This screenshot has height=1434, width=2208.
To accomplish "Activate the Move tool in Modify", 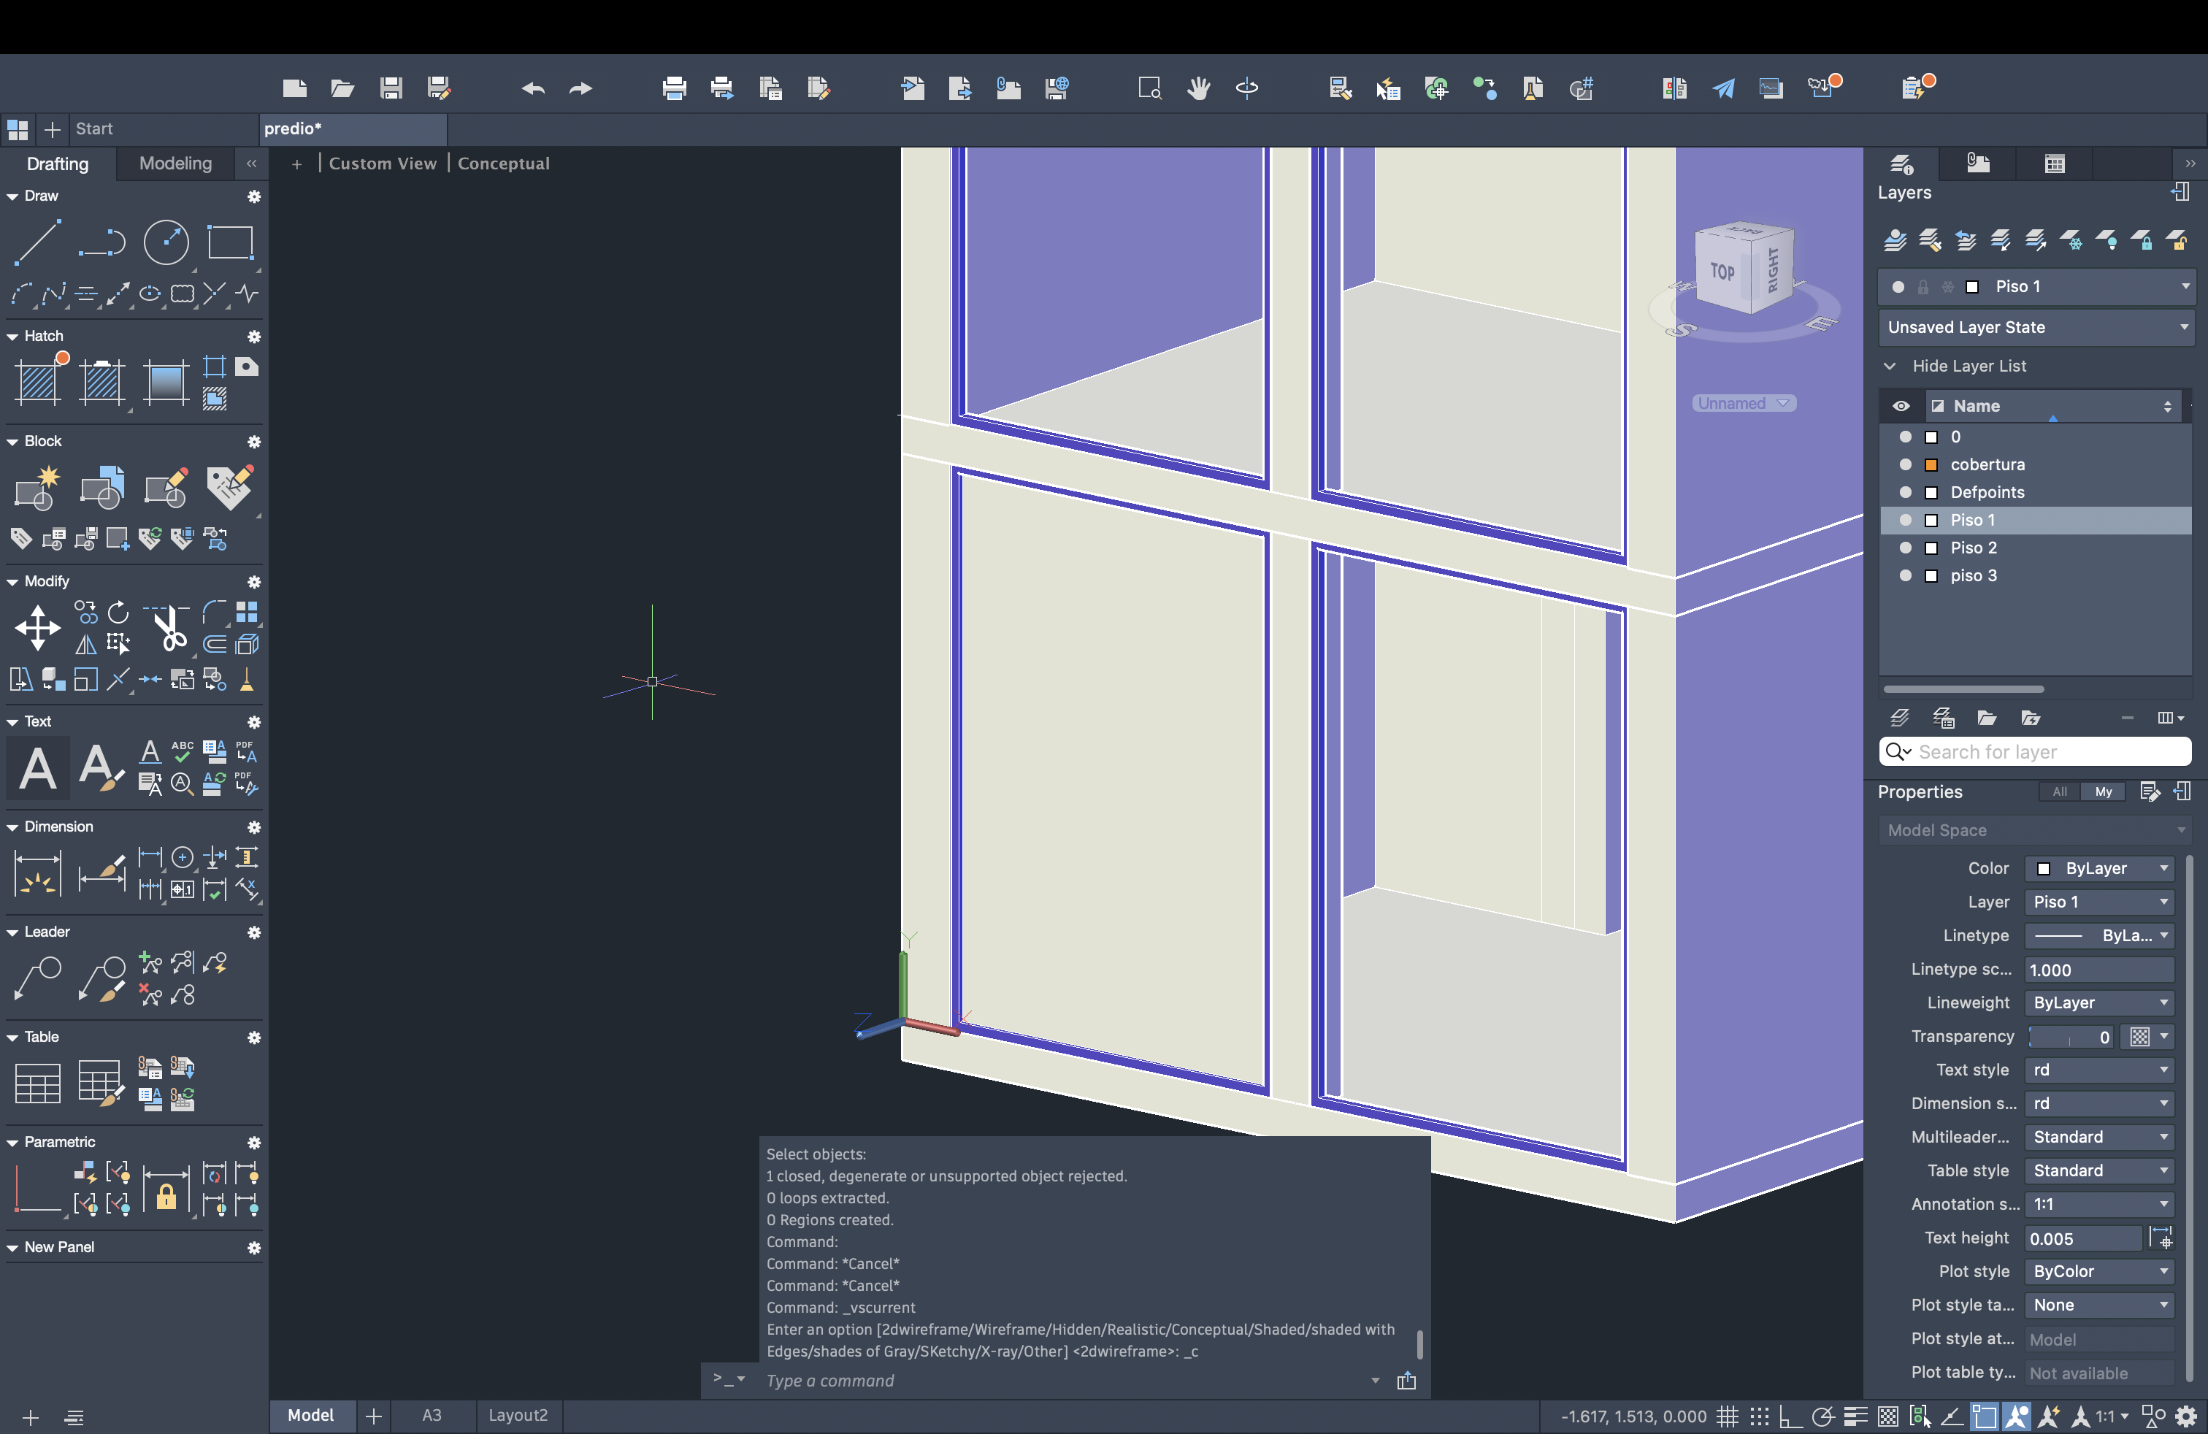I will (x=37, y=628).
